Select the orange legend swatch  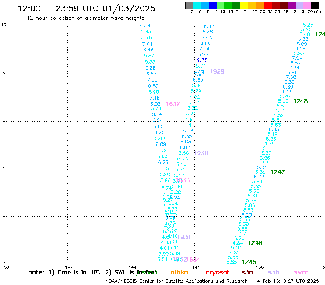[x=260, y=5]
